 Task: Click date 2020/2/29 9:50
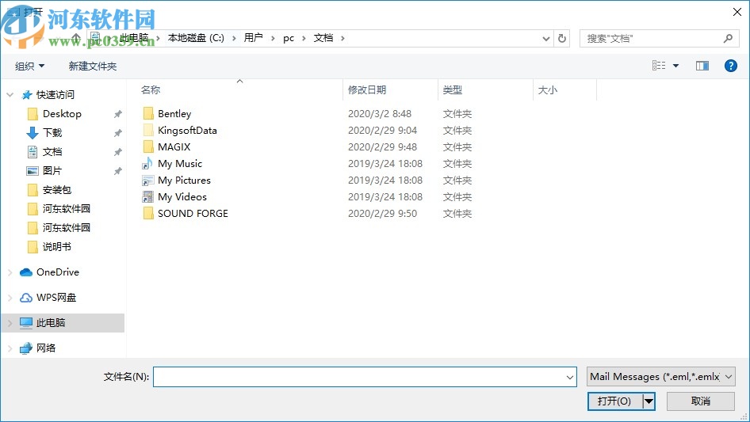[383, 214]
